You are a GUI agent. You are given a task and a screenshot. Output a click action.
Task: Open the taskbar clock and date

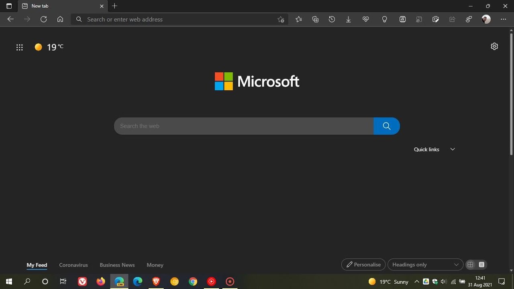pos(480,281)
